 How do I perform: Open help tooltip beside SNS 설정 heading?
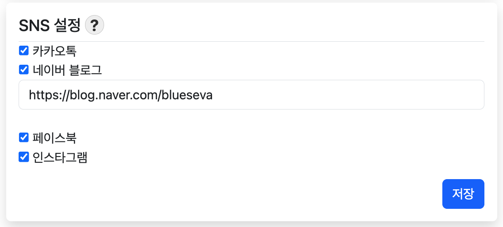coord(94,25)
